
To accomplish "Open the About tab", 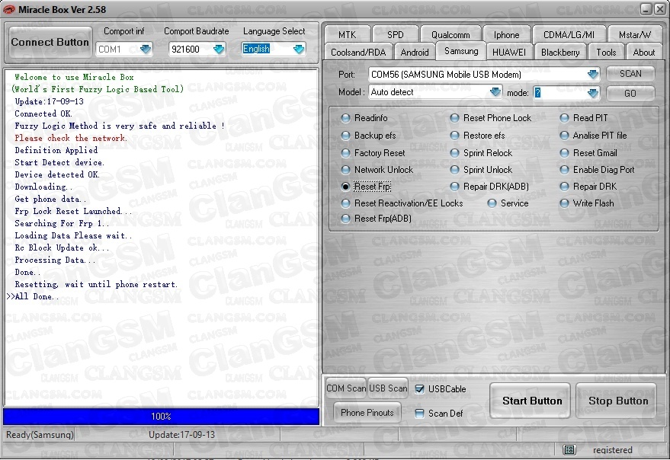I will pos(643,52).
